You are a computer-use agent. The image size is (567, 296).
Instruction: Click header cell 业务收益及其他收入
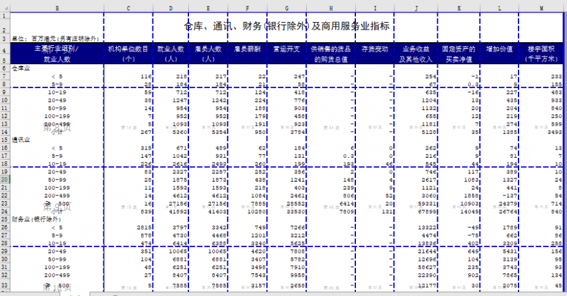click(x=416, y=53)
